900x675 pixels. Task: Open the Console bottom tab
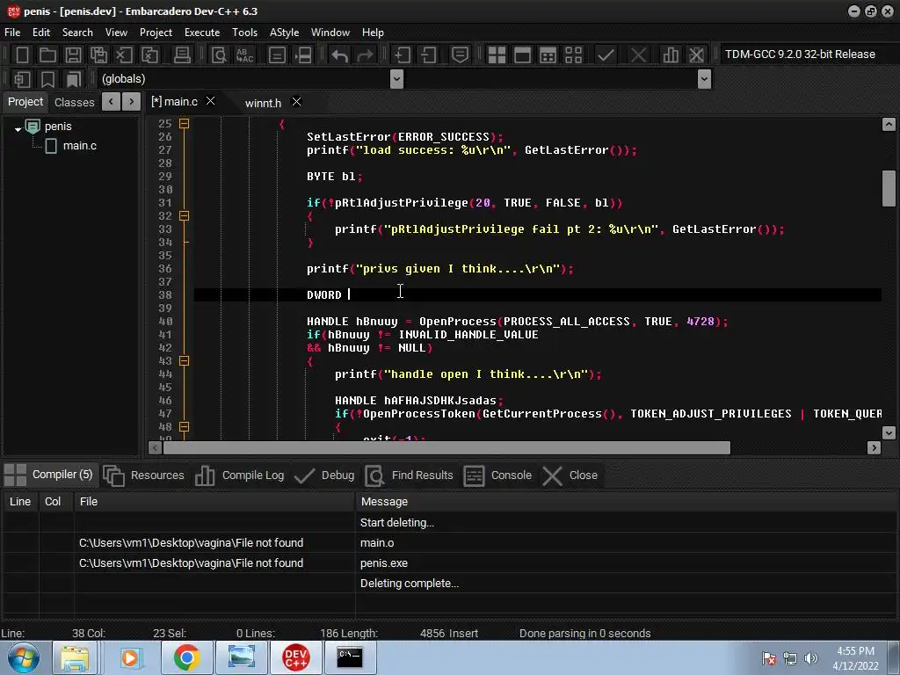click(497, 475)
